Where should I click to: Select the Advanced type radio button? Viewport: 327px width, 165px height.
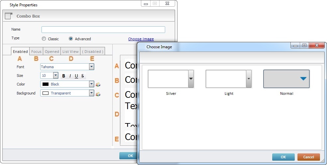click(71, 39)
